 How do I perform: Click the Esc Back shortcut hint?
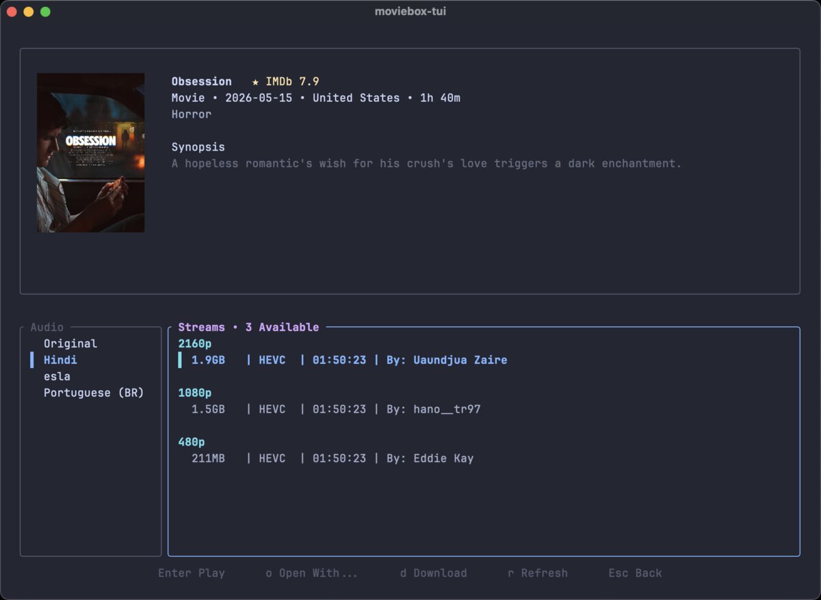pyautogui.click(x=636, y=573)
